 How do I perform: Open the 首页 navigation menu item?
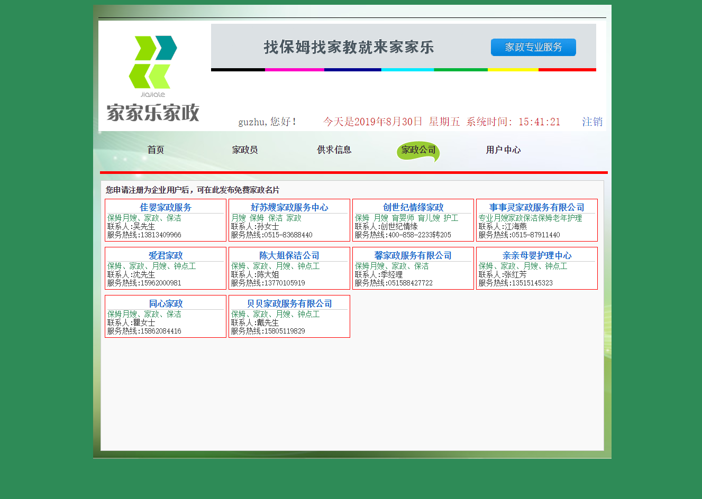[x=155, y=150]
